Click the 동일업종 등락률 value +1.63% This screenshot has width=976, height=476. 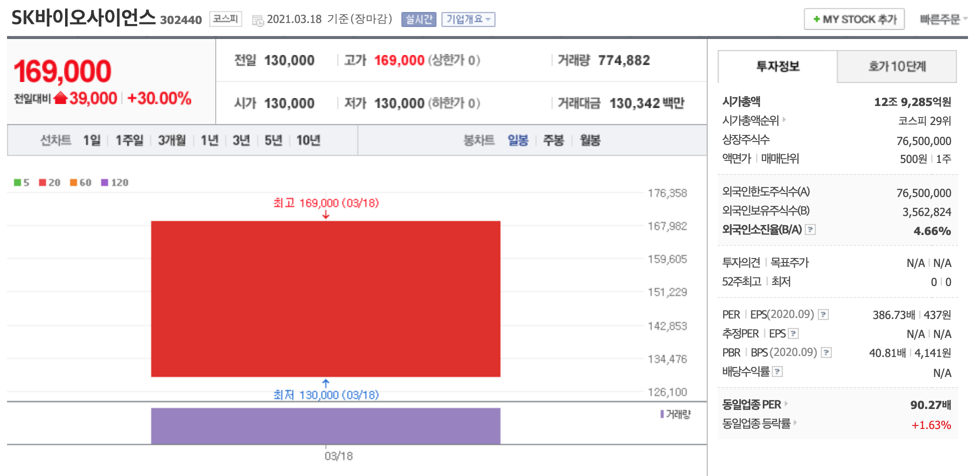(931, 425)
